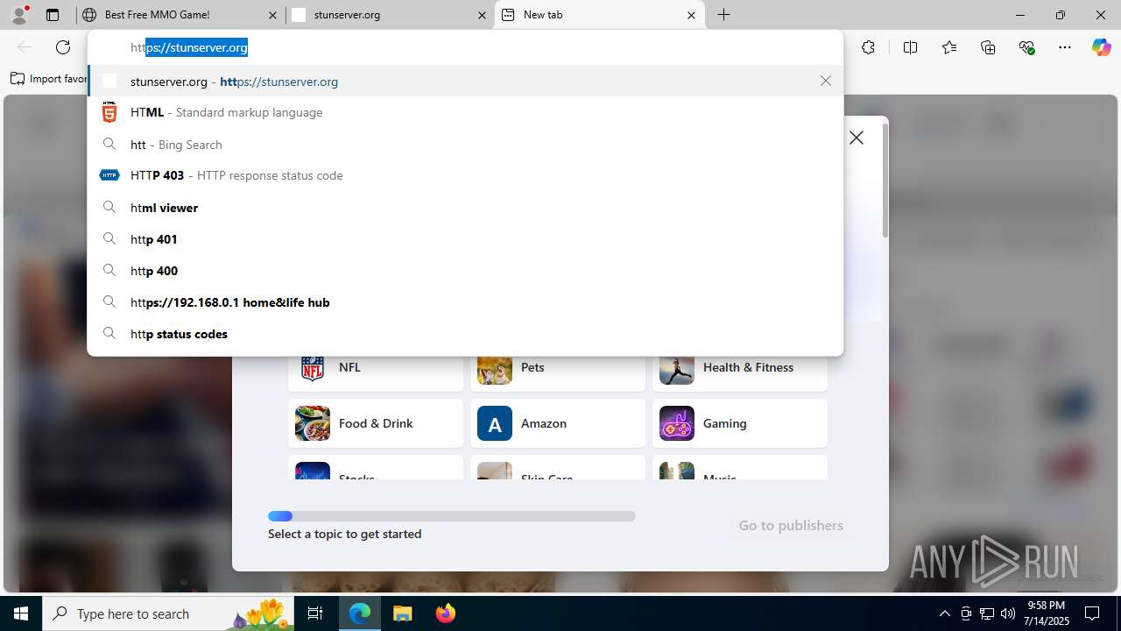Click the address bar URL field
Image resolution: width=1121 pixels, height=631 pixels.
(465, 47)
